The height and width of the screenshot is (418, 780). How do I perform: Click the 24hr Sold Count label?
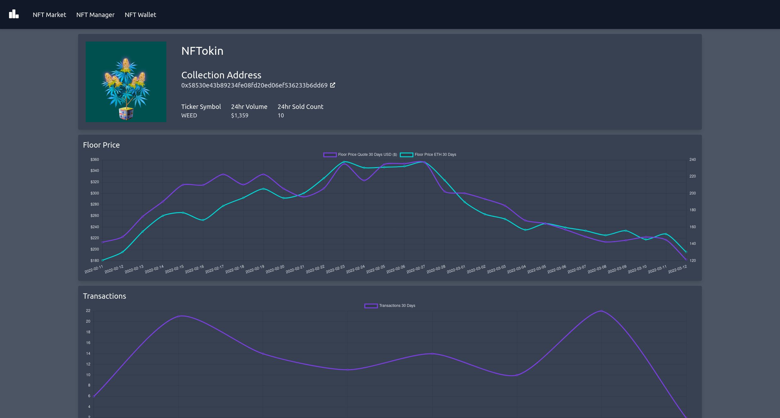pyautogui.click(x=300, y=107)
